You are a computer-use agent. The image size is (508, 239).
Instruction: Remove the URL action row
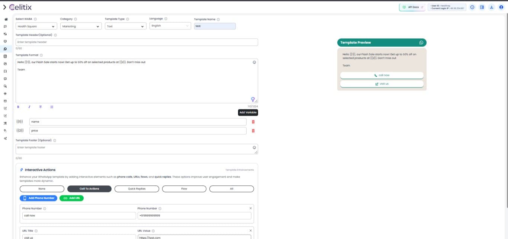tap(251, 230)
